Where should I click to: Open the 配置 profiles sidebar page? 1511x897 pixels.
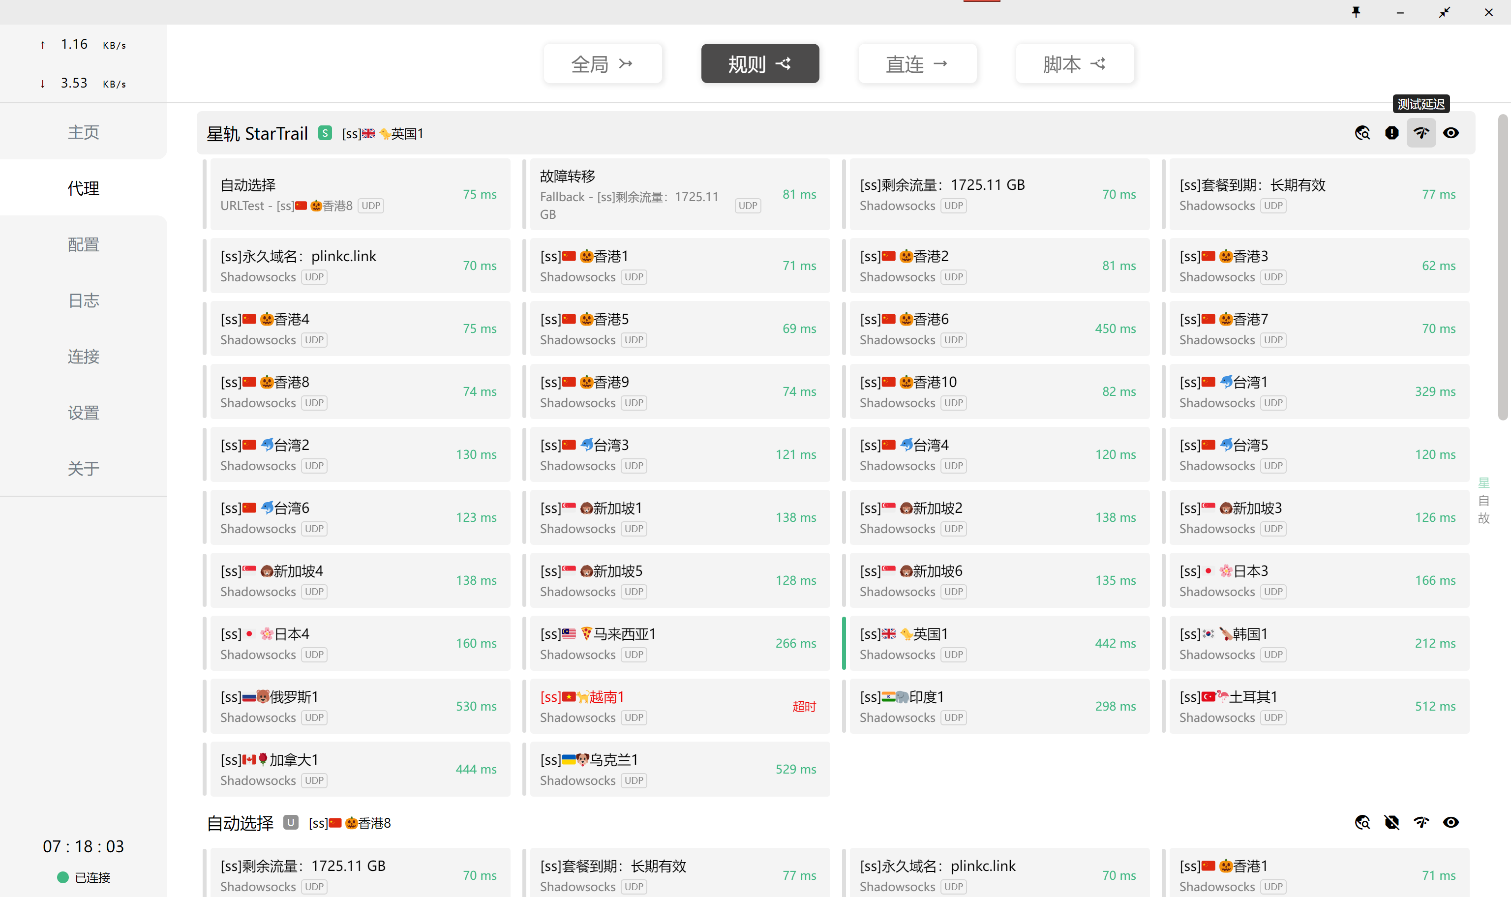click(84, 244)
